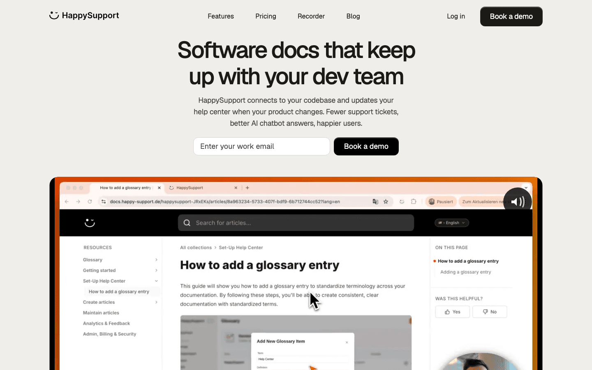Click the HappySupport logo in header
592x370 pixels.
coord(84,16)
